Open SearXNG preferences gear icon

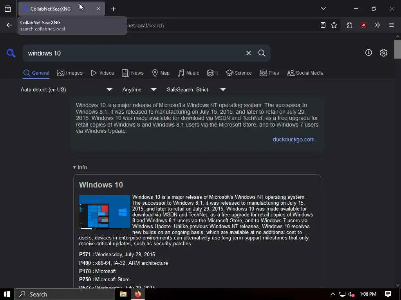click(383, 53)
